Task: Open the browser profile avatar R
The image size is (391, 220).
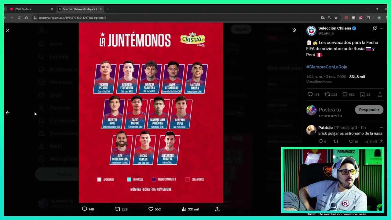Action: [x=379, y=18]
